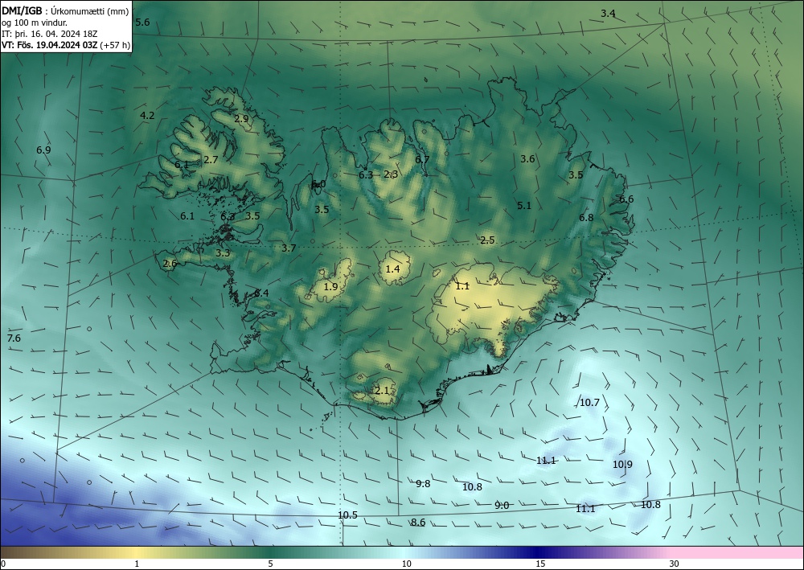Click the 'IT: þri. 16. 04. 2024 18Z' line
Screen dimensions: 804x570
pos(50,34)
